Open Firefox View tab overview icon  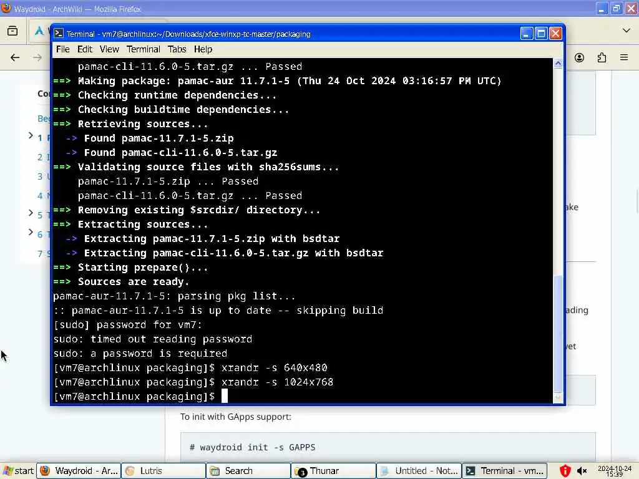pos(12,31)
